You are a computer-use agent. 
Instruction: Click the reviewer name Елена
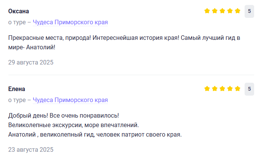17,89
